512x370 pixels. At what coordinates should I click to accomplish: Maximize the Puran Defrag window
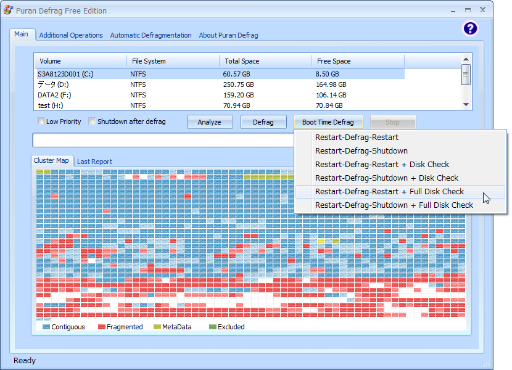click(x=468, y=10)
